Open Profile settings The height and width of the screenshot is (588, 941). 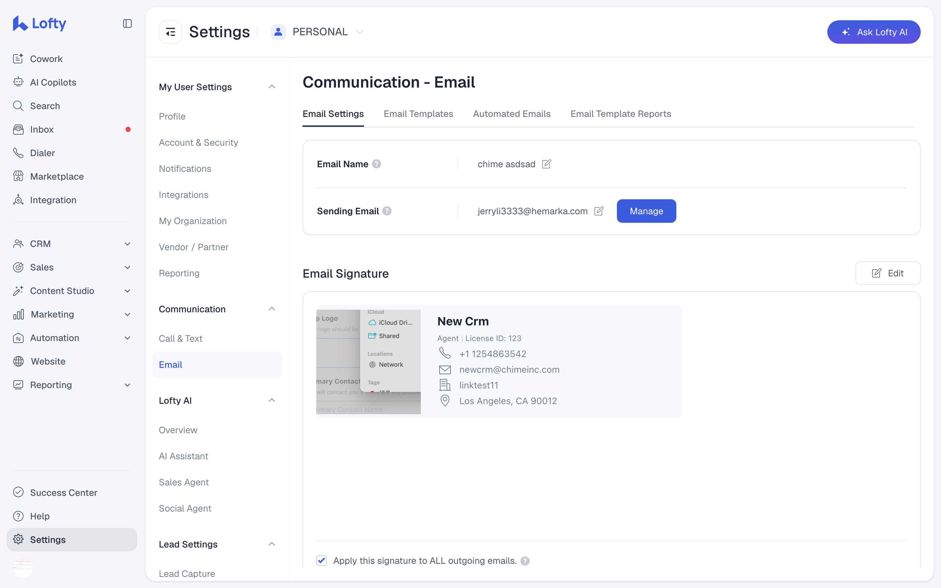172,116
